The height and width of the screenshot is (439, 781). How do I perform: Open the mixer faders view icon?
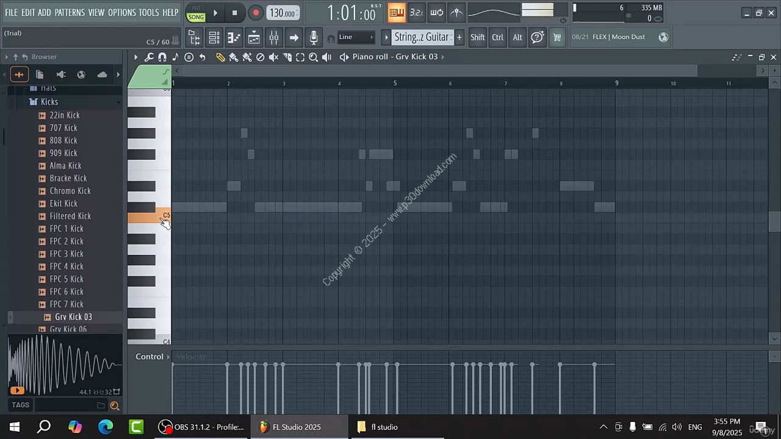[274, 38]
